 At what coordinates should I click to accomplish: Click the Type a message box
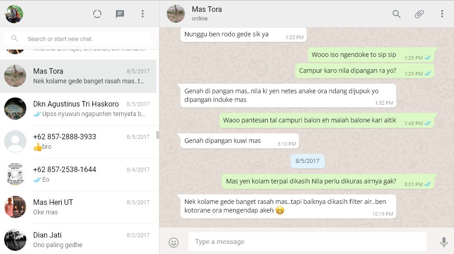tap(307, 242)
